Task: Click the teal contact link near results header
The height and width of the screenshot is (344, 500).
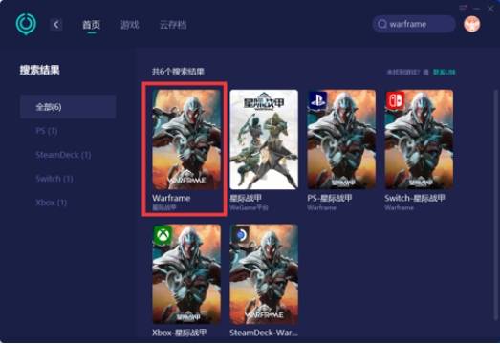Action: (x=444, y=72)
